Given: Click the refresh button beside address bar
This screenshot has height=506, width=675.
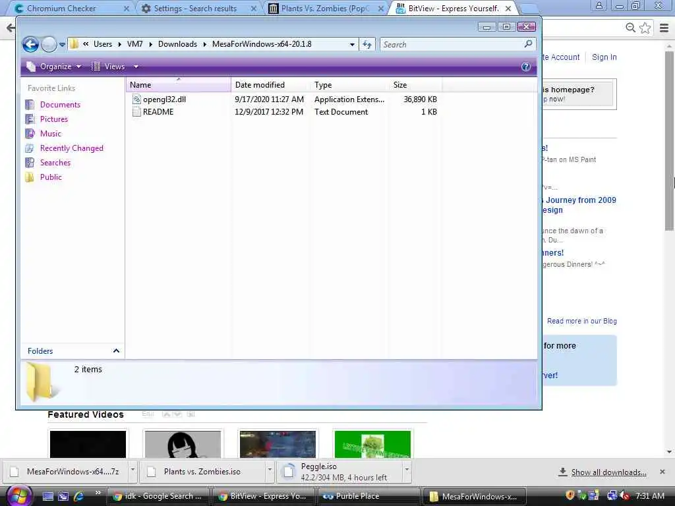Looking at the screenshot, I should point(367,44).
